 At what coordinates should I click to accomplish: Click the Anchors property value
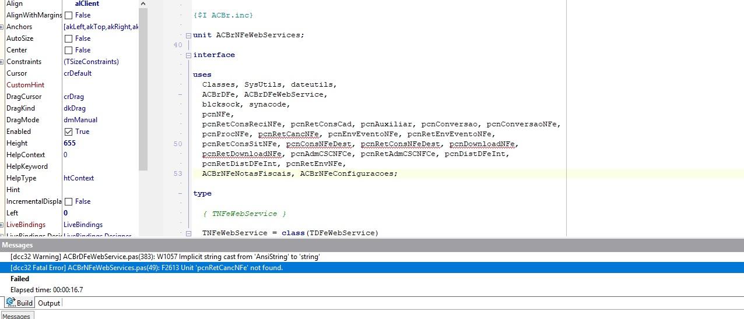(100, 27)
